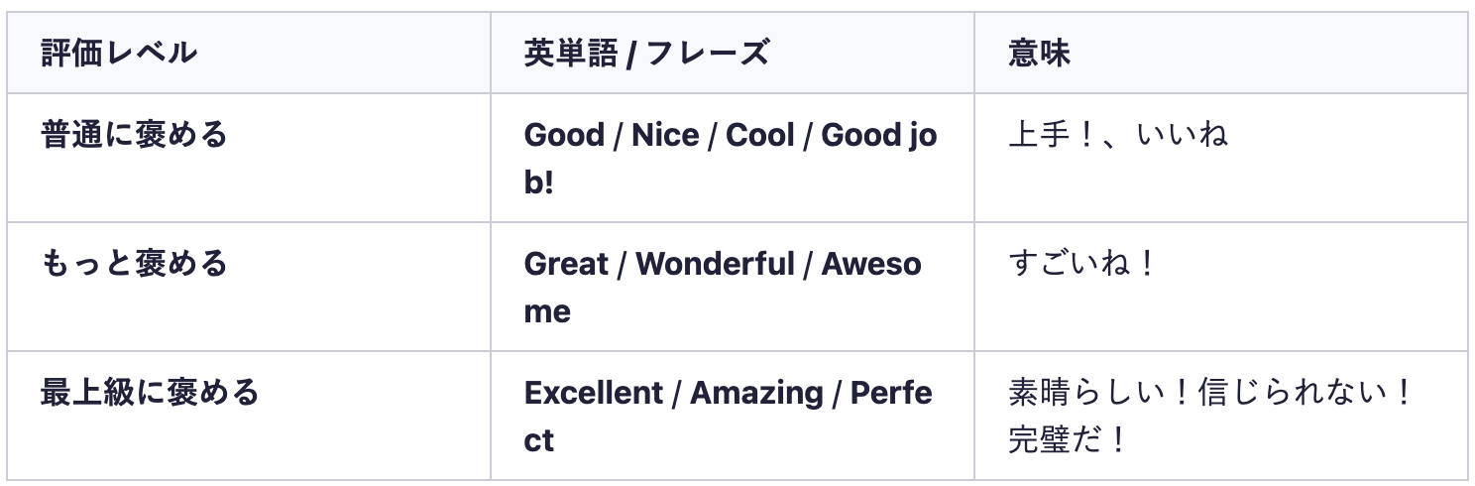Click the 普通に褒める row label

pos(134,134)
